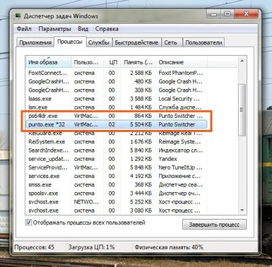Switch to the Процессы tab
272x267 pixels.
tap(70, 42)
